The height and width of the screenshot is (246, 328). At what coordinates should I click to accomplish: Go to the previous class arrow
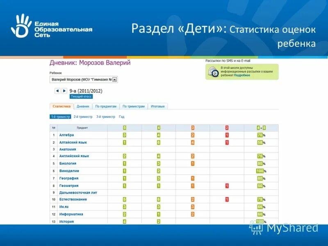tap(57, 91)
